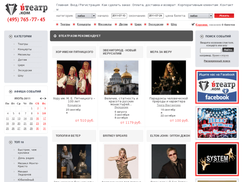The image size is (243, 182).
Task: Click red bullet icon before Экскурсии
Action: coord(145,24)
